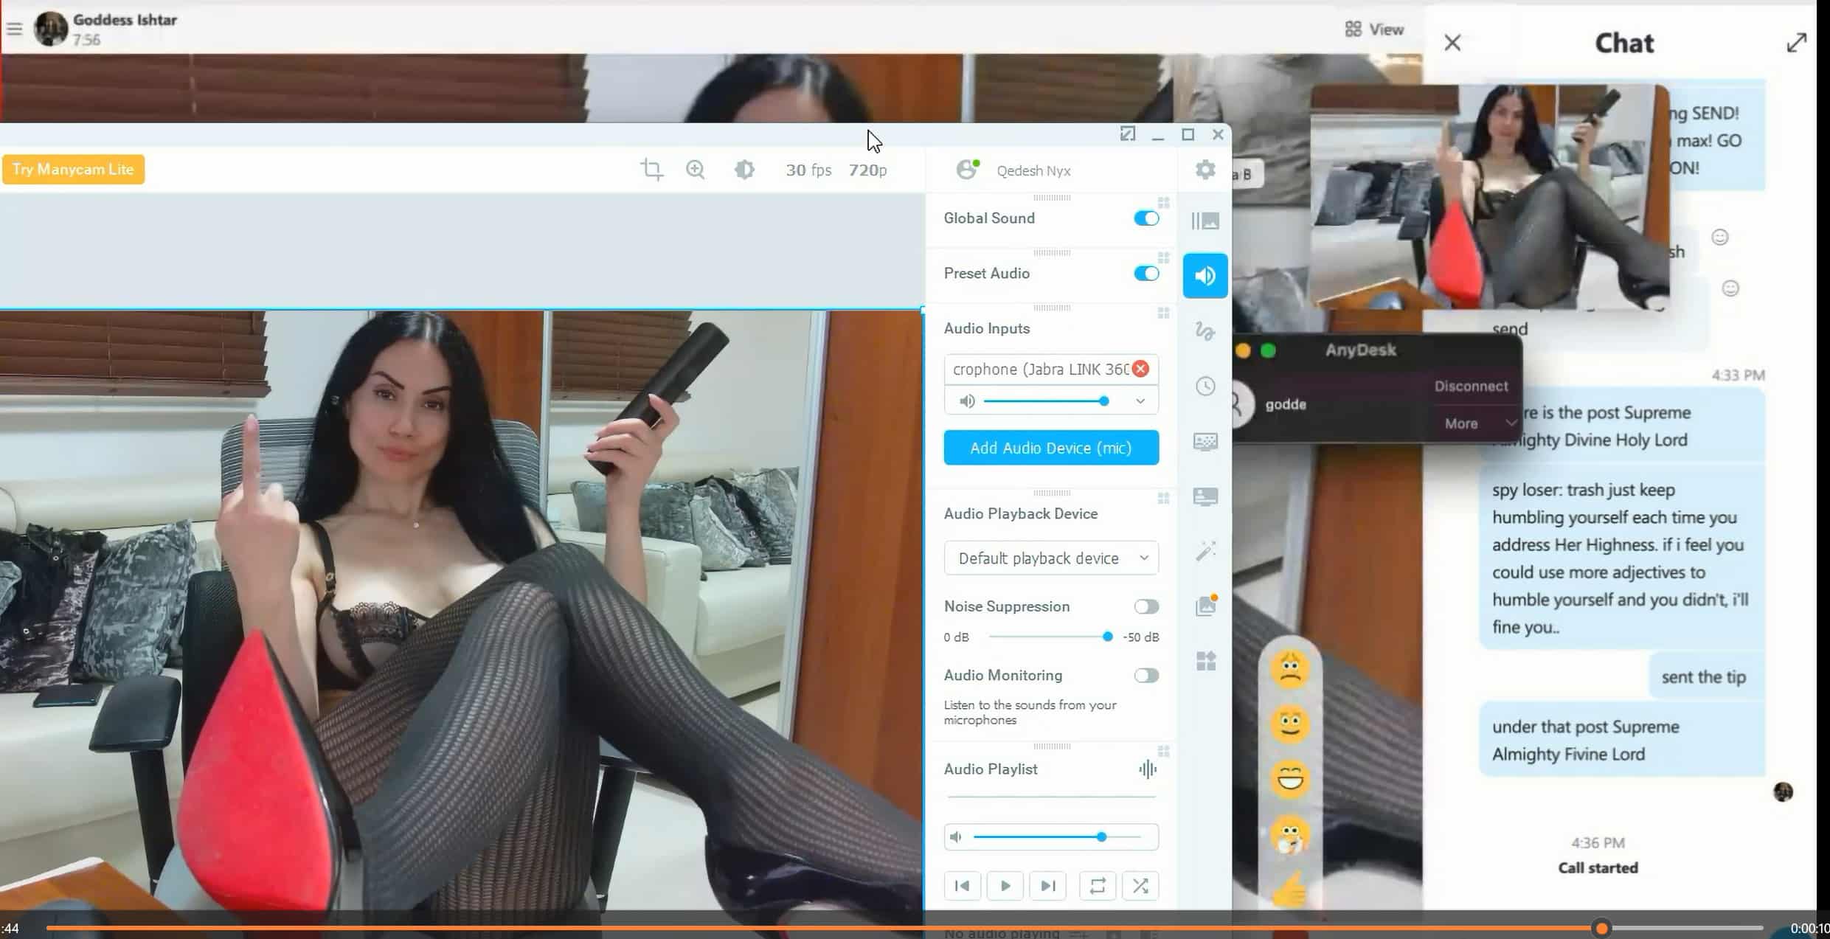
Task: Open Audio Playlist panel grid handle
Action: (x=1163, y=752)
